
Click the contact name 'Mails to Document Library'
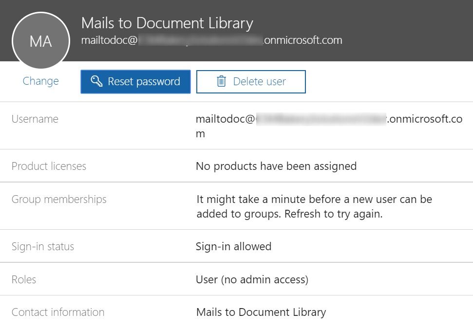tap(261, 312)
